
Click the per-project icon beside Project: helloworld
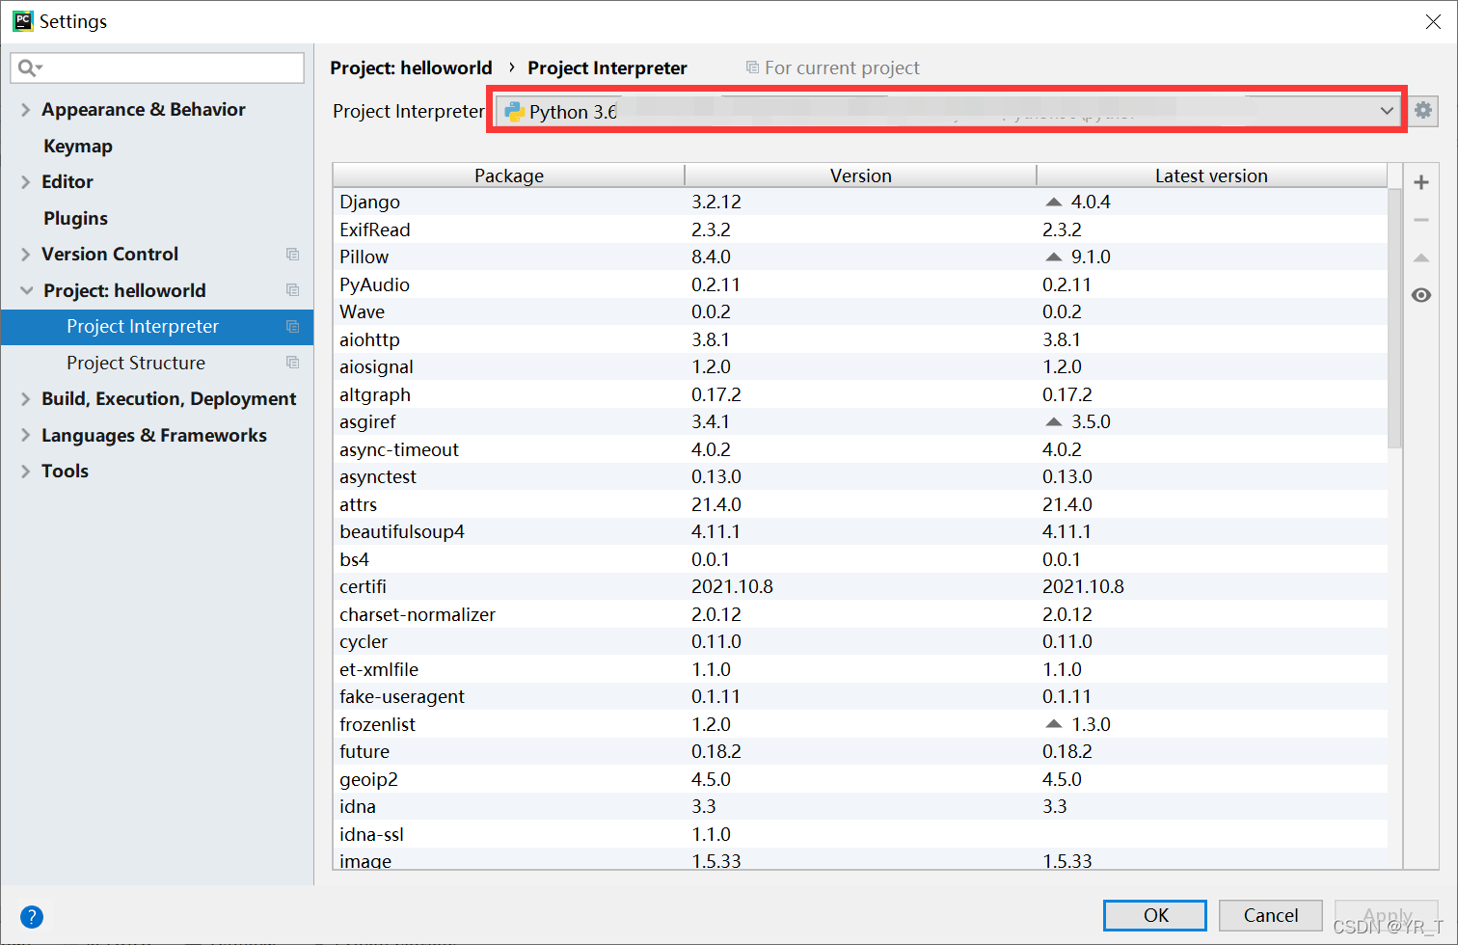292,290
